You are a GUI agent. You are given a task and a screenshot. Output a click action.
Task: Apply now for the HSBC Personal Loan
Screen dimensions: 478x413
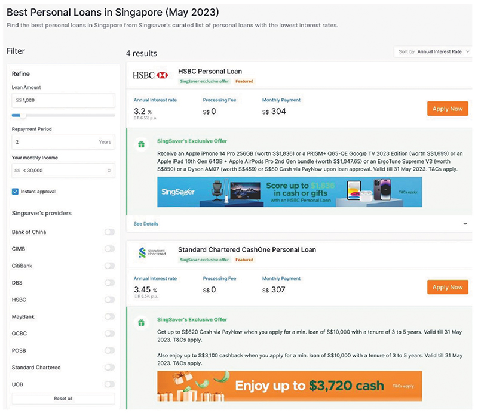click(x=448, y=109)
